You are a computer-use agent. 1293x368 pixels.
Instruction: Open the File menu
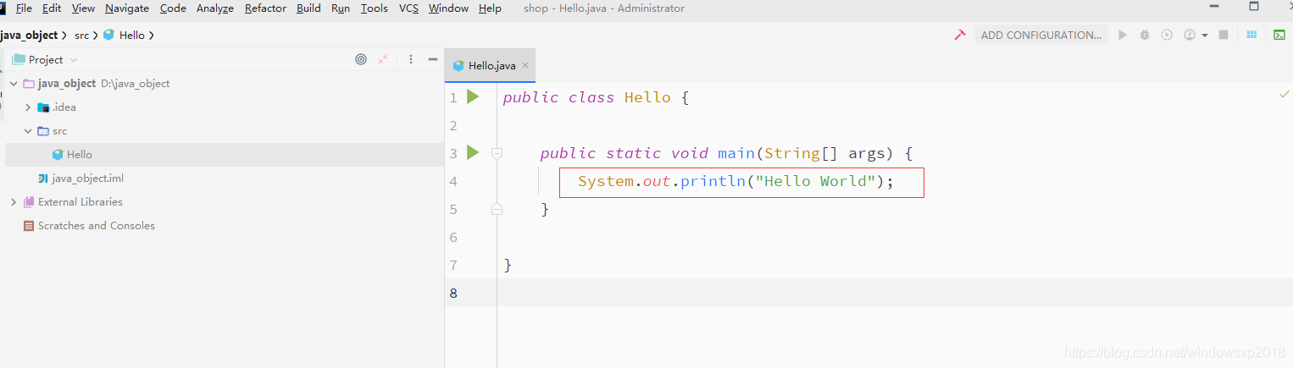(24, 8)
